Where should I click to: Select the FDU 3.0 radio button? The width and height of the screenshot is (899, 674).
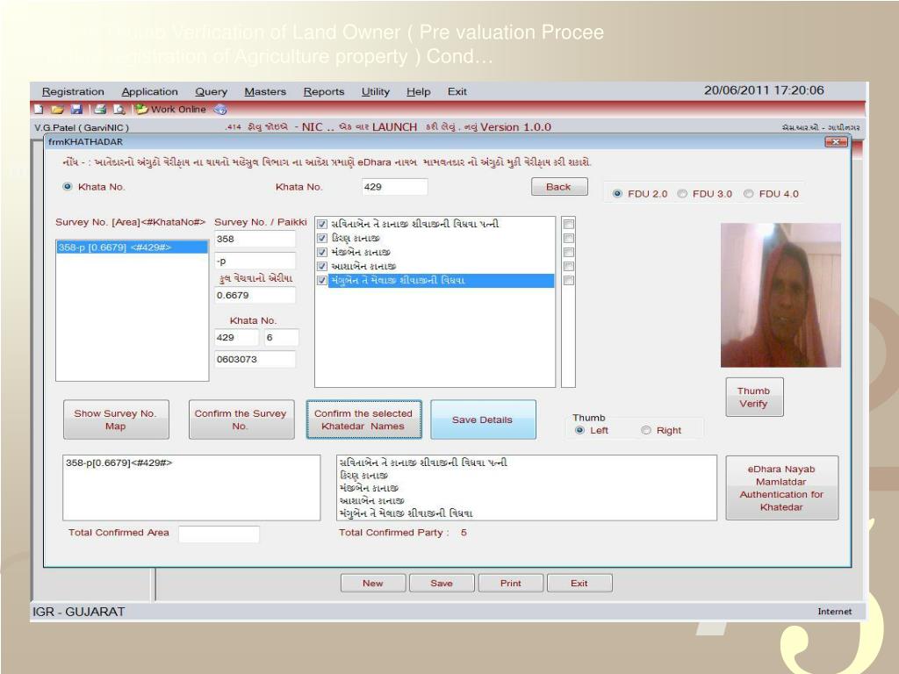[x=682, y=194]
